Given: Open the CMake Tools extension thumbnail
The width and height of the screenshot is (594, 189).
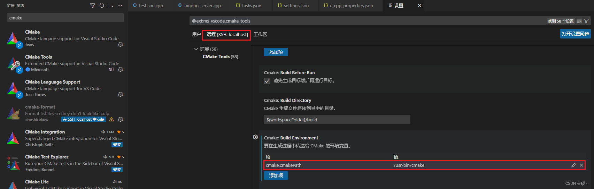Looking at the screenshot, I should click(13, 64).
